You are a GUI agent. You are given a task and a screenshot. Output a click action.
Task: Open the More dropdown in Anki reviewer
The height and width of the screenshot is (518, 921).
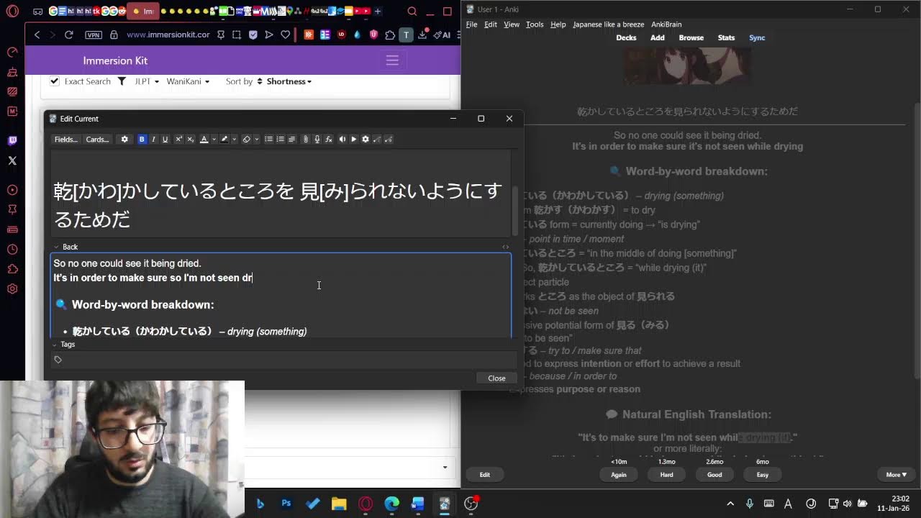pos(896,475)
